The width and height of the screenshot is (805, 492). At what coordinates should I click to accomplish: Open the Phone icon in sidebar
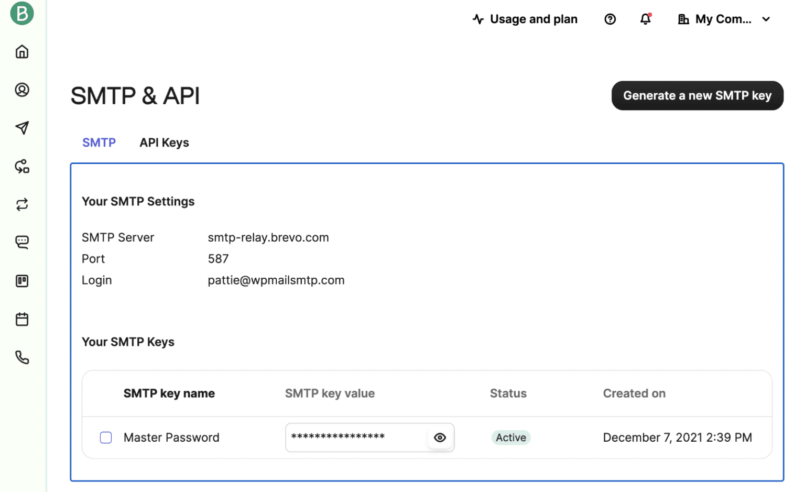22,357
